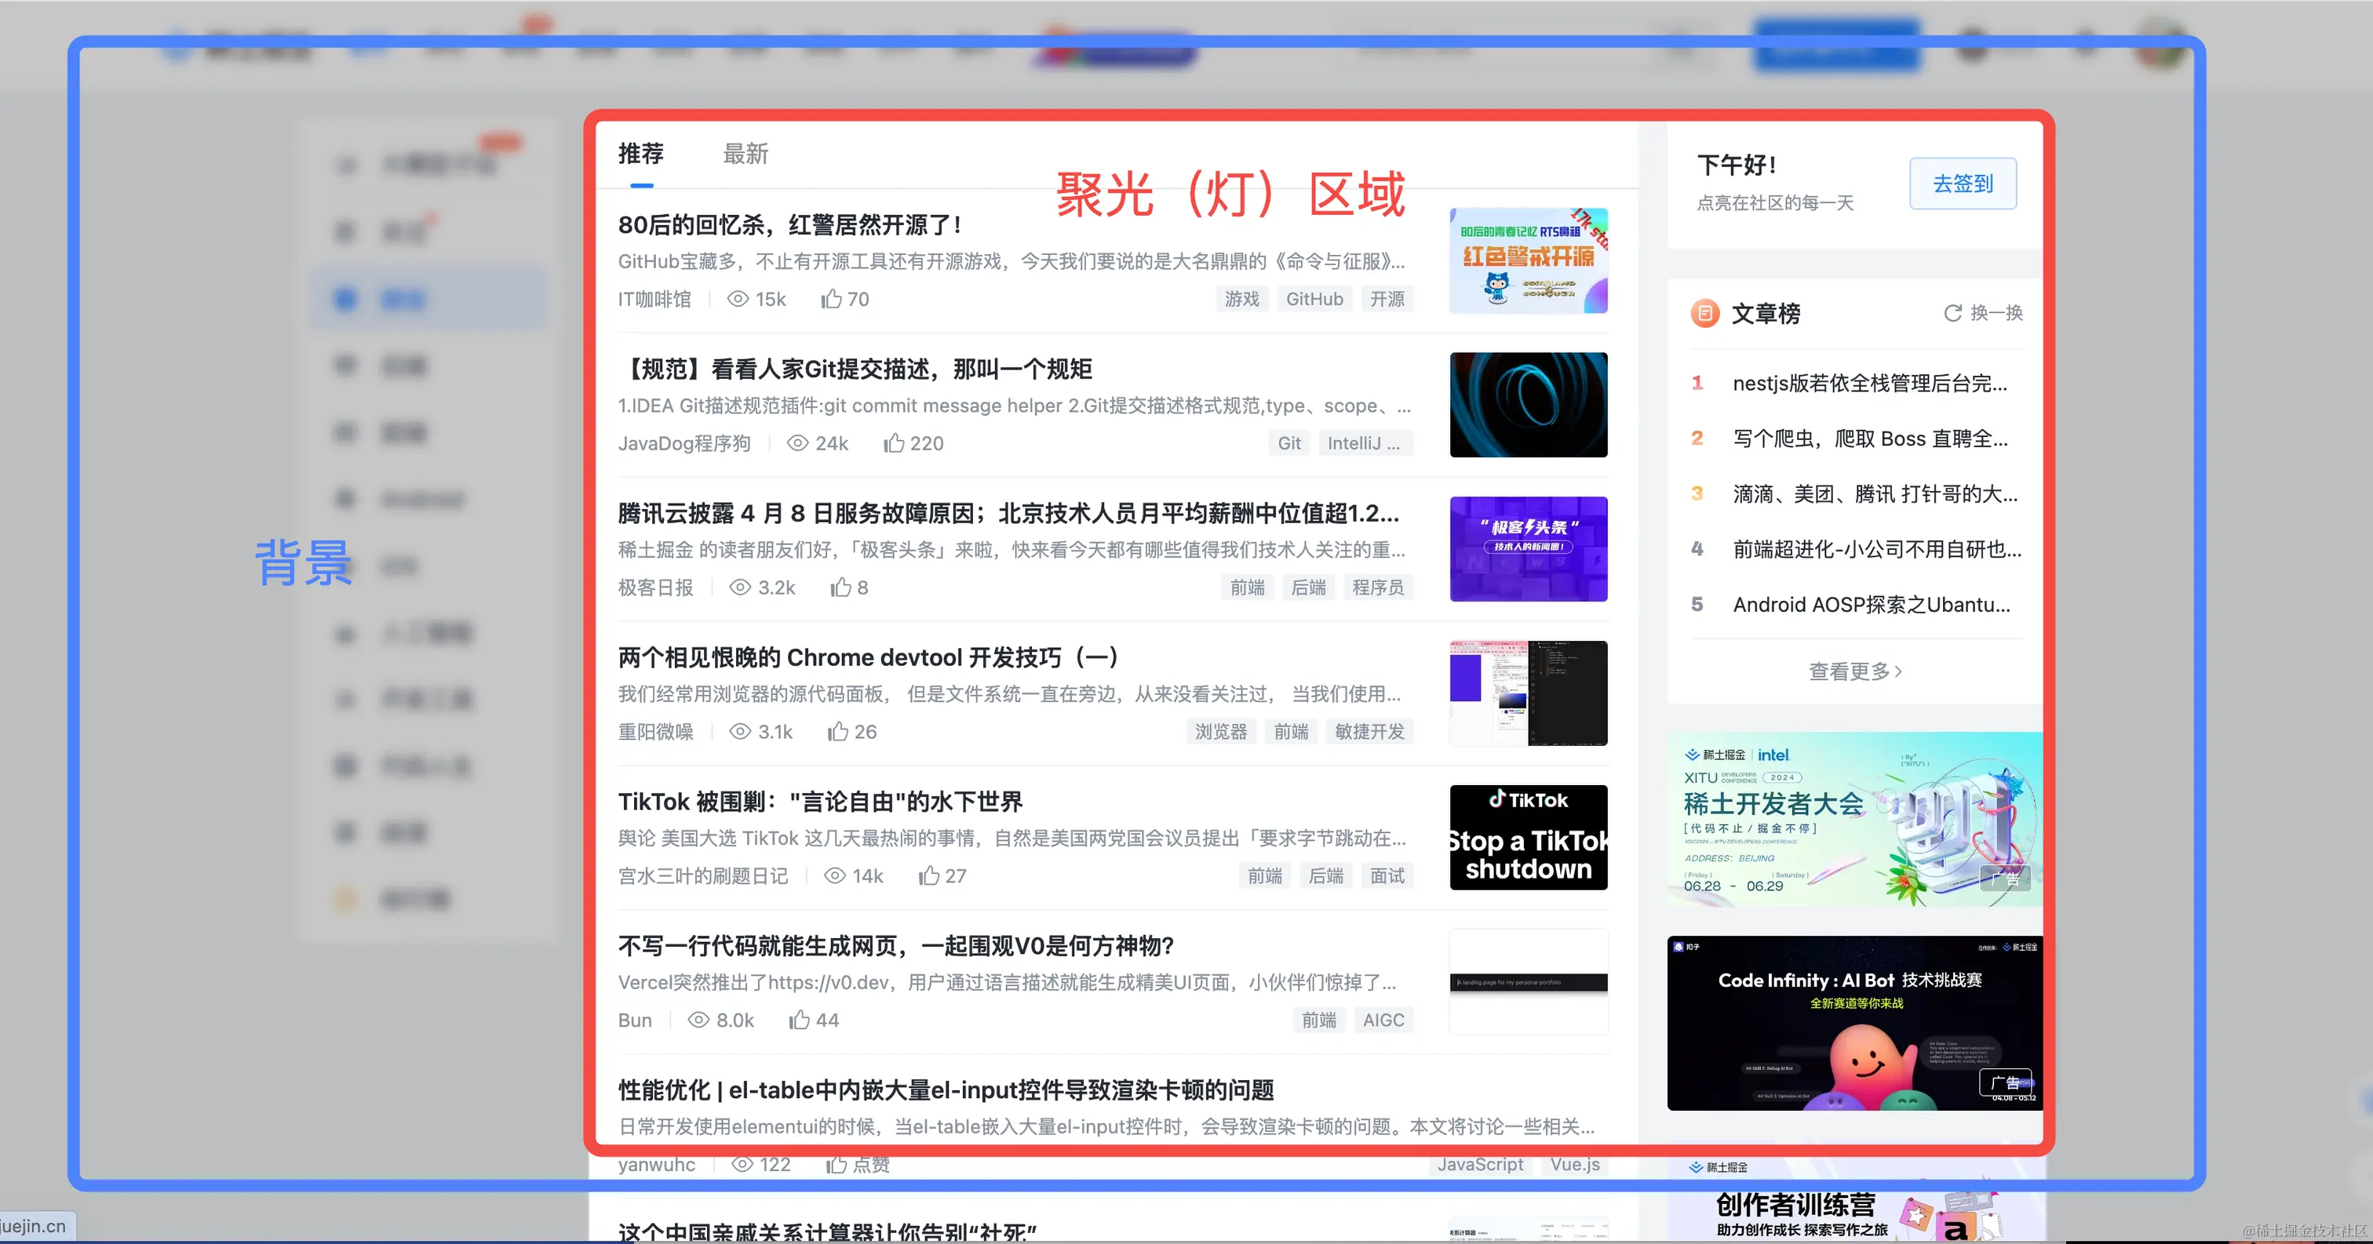Select the 浏览器 tag
Viewport: 2373px width, 1244px height.
click(1220, 732)
